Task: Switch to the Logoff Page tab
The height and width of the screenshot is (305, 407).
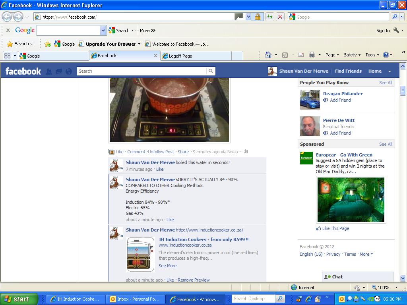Action: [196, 56]
